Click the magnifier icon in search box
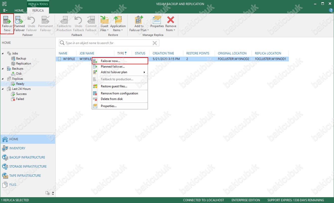Image resolution: width=334 pixels, height=203 pixels. coord(62,43)
